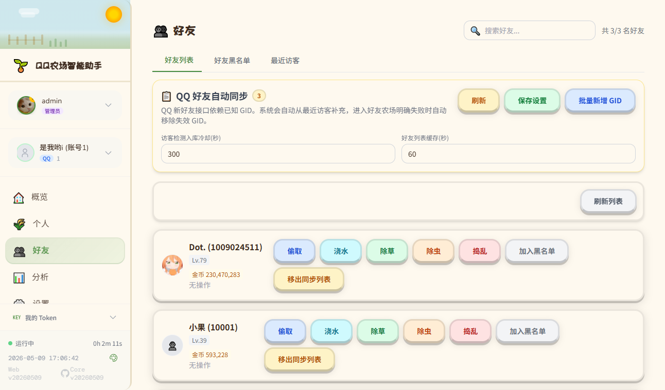Switch to 好友黑名单 tab
Image resolution: width=665 pixels, height=390 pixels.
(x=232, y=61)
